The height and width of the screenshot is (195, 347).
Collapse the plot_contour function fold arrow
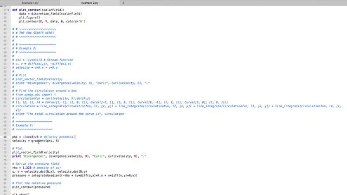tap(9, 10)
